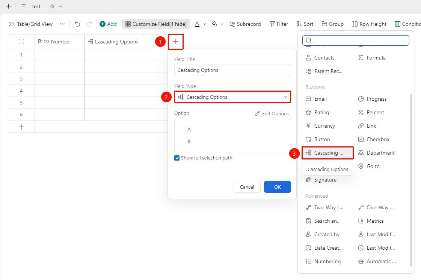421x280 pixels.
Task: Choose the Numbering field type
Action: coord(323,262)
